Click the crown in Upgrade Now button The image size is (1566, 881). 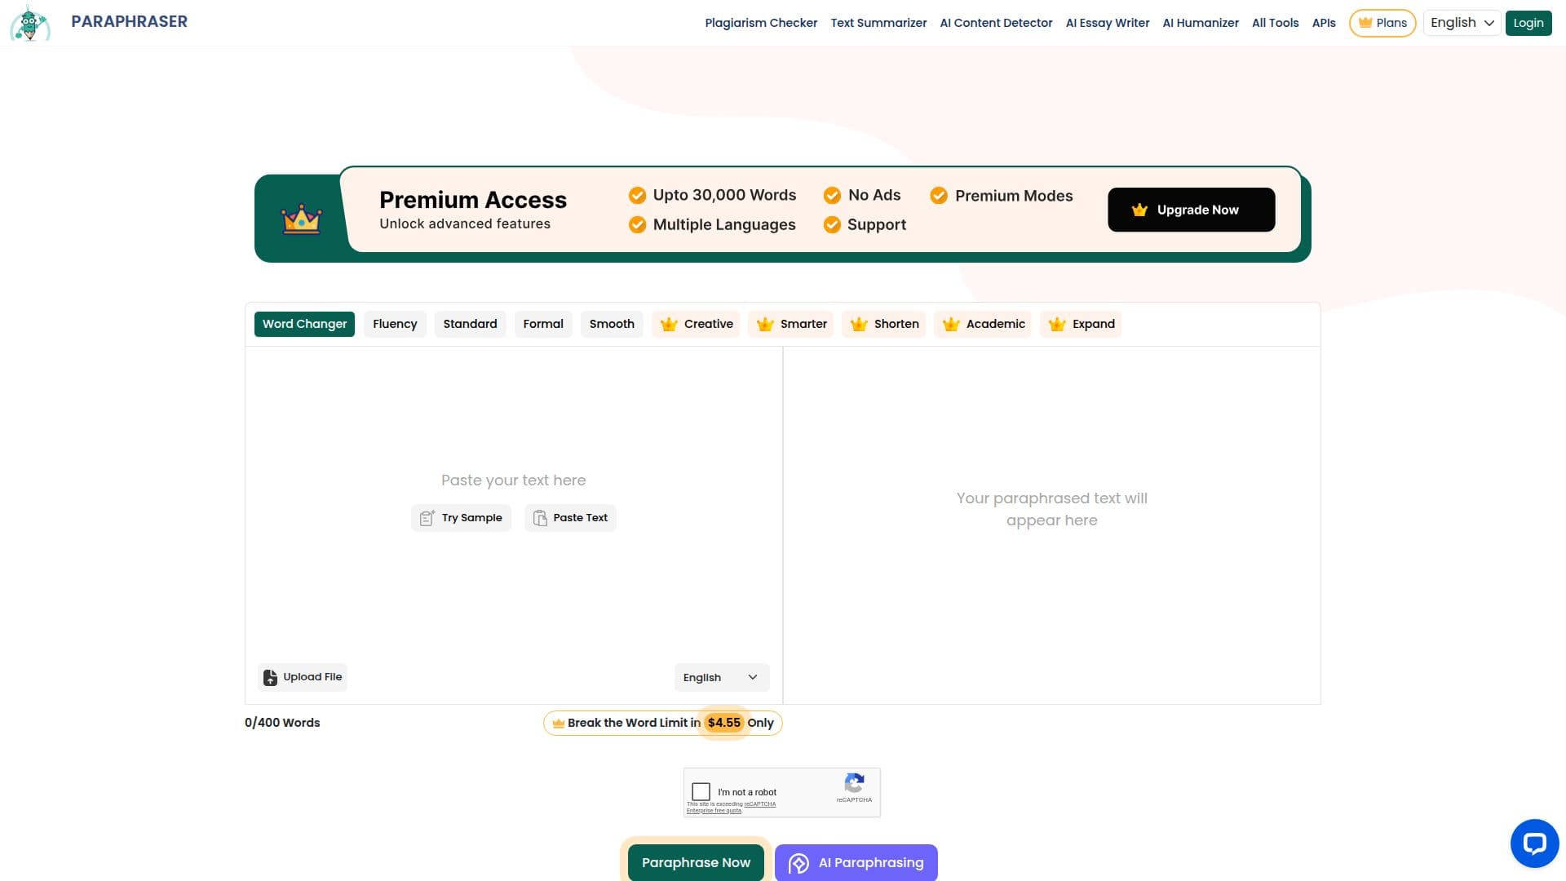1139,210
